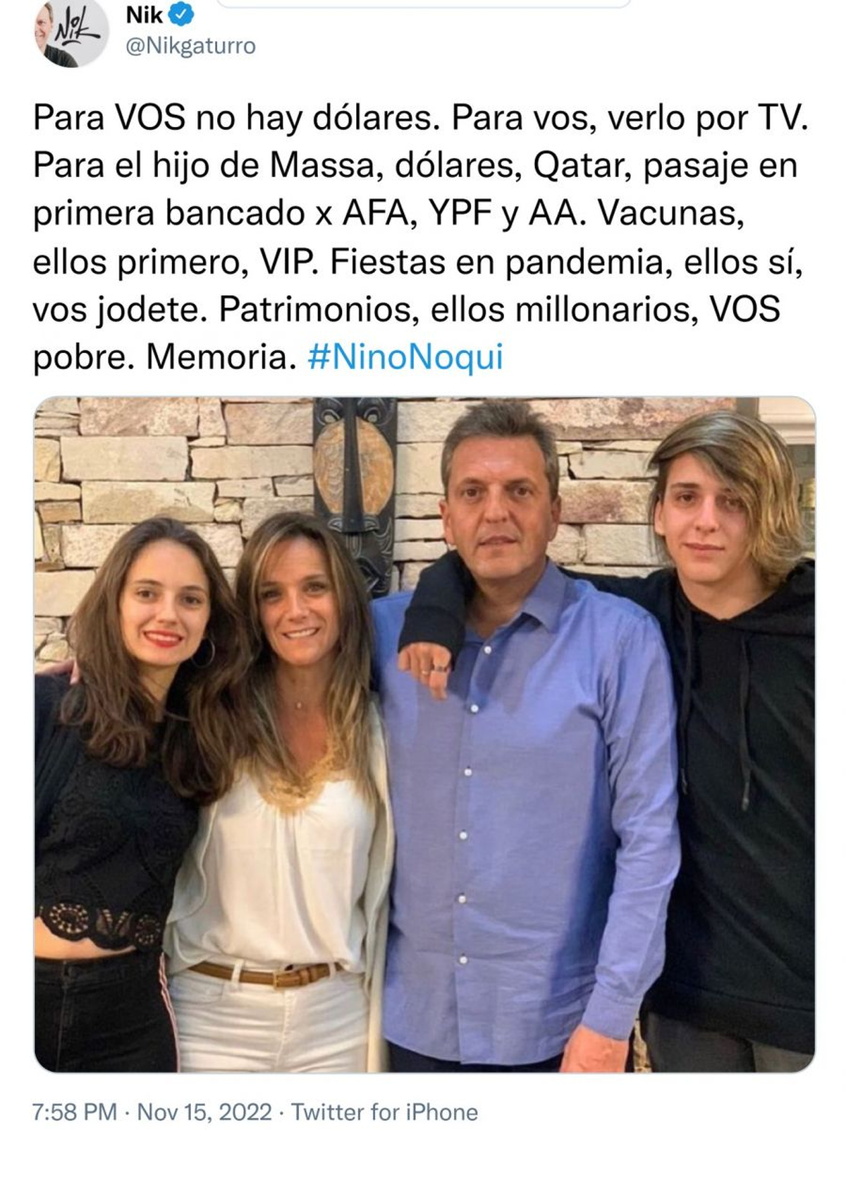
Task: Click the 7:58 PM timestamp
Action: pos(74,1112)
